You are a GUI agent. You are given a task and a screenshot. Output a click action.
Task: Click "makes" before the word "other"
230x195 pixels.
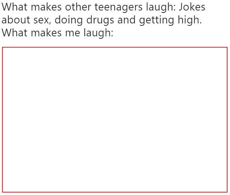(x=46, y=7)
